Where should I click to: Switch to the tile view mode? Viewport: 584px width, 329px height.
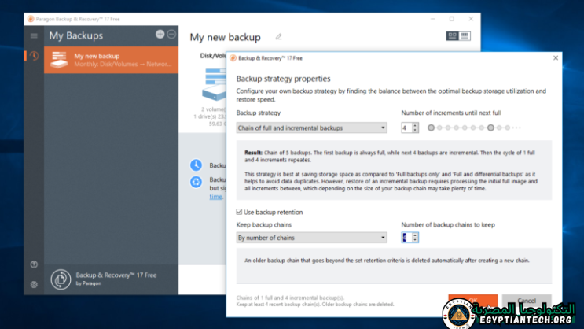click(452, 36)
